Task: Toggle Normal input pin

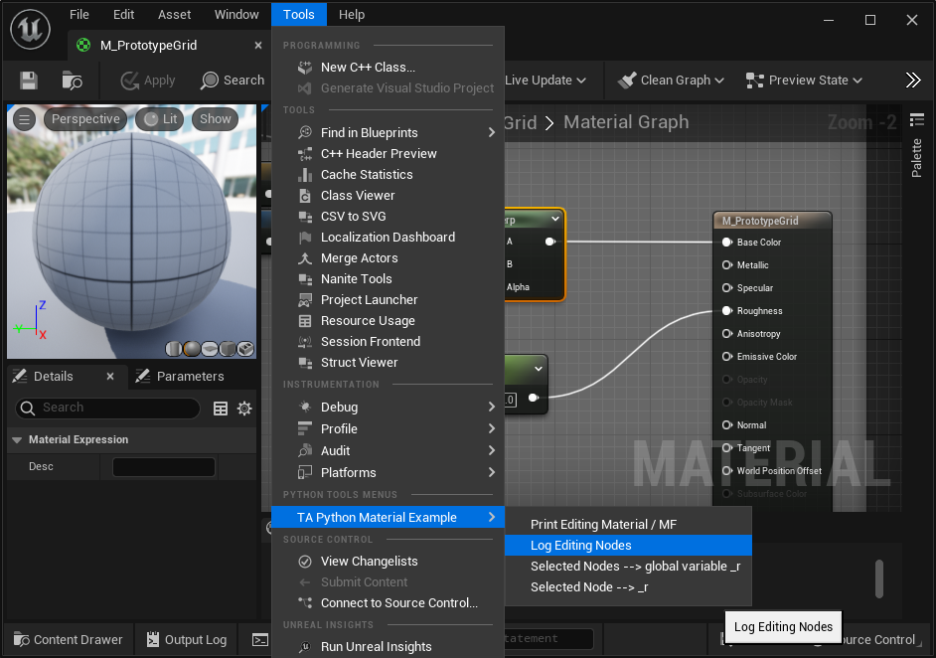Action: pos(727,425)
